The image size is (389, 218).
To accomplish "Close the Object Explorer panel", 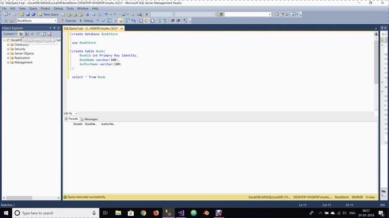I will pos(58,28).
